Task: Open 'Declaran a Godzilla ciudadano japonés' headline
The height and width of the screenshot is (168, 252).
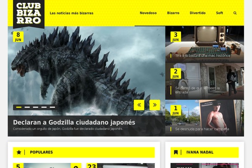Action: click(x=74, y=122)
